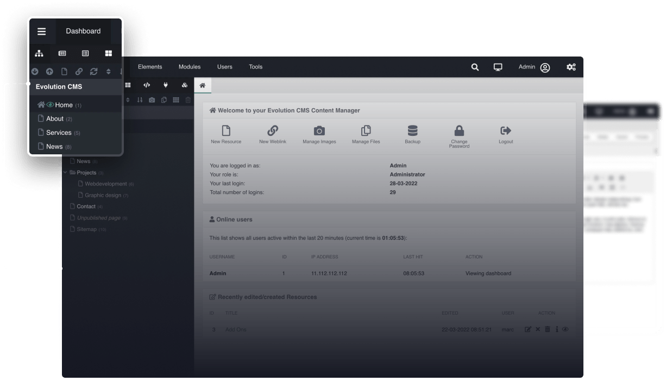Click the Admin username in Online users table
Viewport: 666px width, 381px height.
click(218, 273)
